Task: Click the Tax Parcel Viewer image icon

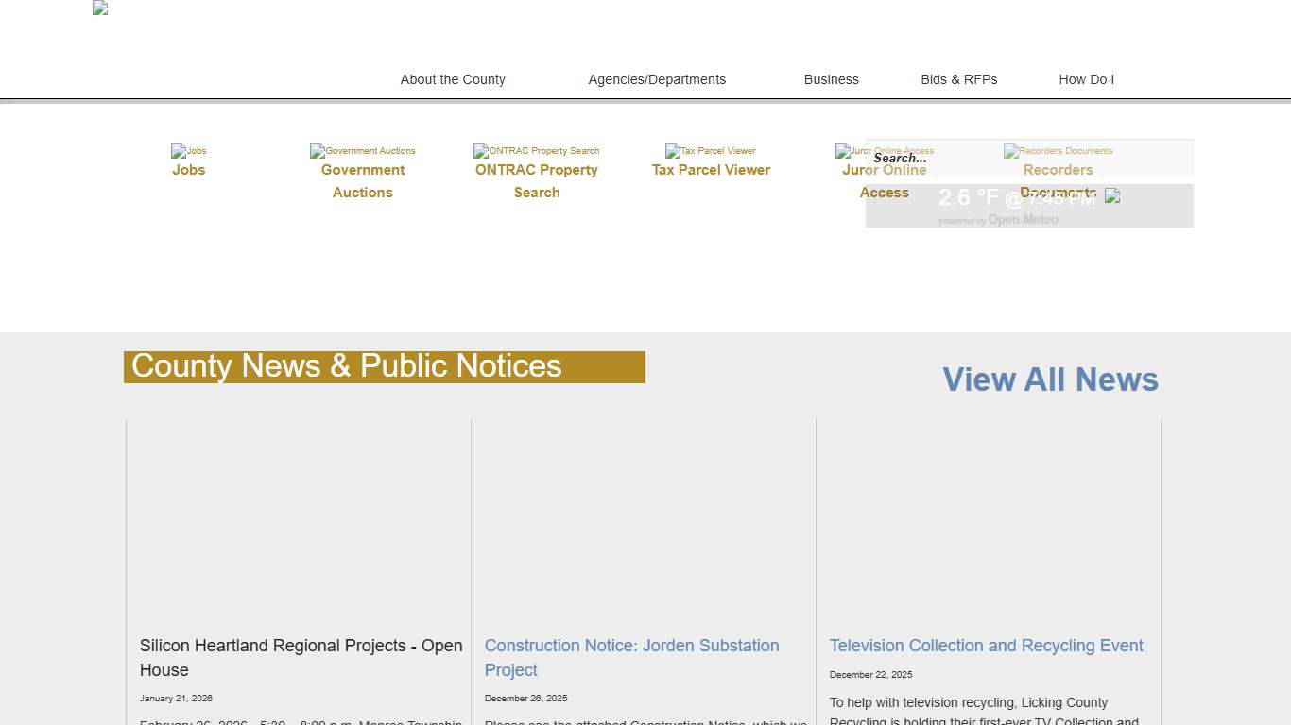Action: (x=710, y=151)
